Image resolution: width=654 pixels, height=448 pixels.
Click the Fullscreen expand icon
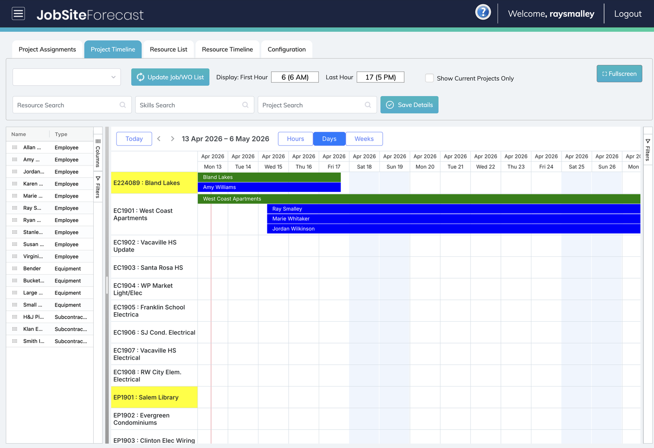604,74
